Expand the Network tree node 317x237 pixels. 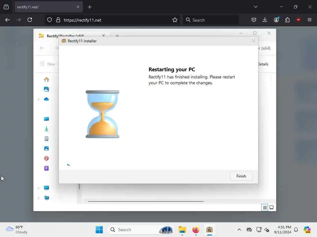click(x=38, y=198)
